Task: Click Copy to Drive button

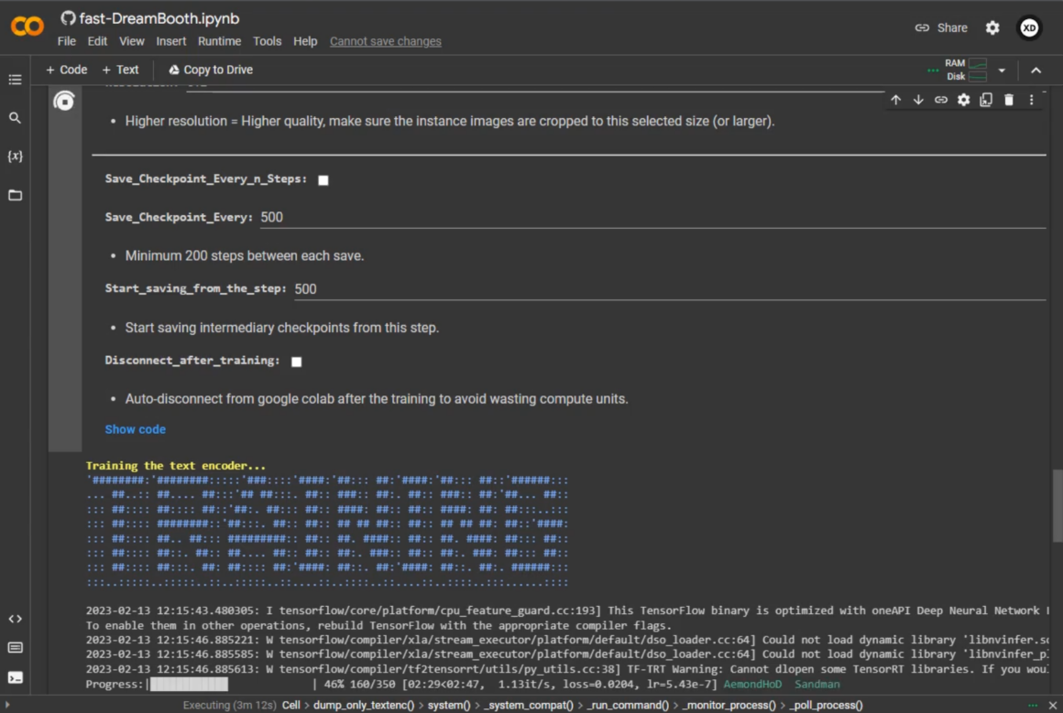Action: click(x=210, y=70)
